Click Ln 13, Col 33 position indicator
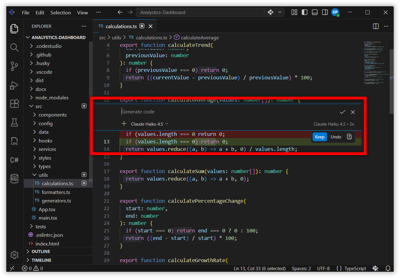Viewport: 400px width, 278px height. pyautogui.click(x=260, y=268)
